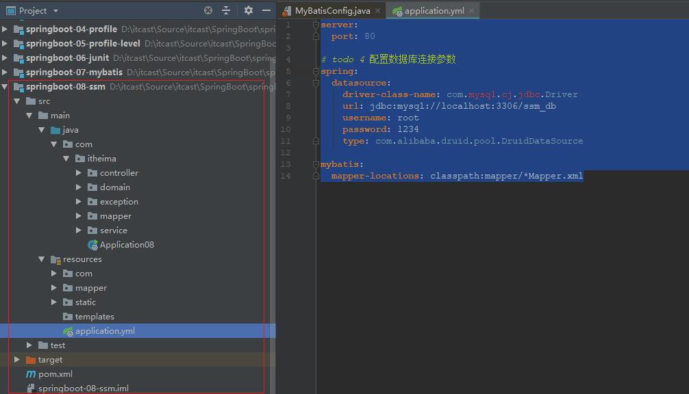Hide the Project tool window
Image resolution: width=689 pixels, height=394 pixels.
pos(266,10)
